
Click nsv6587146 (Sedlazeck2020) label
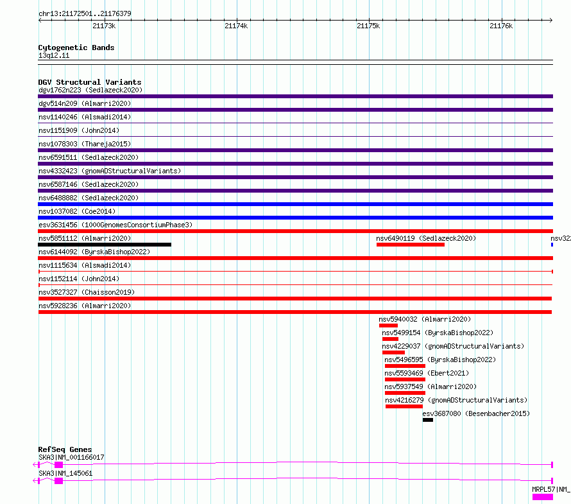tap(89, 184)
